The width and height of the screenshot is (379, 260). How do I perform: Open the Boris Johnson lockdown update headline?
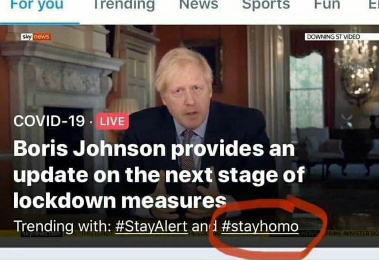click(x=159, y=175)
